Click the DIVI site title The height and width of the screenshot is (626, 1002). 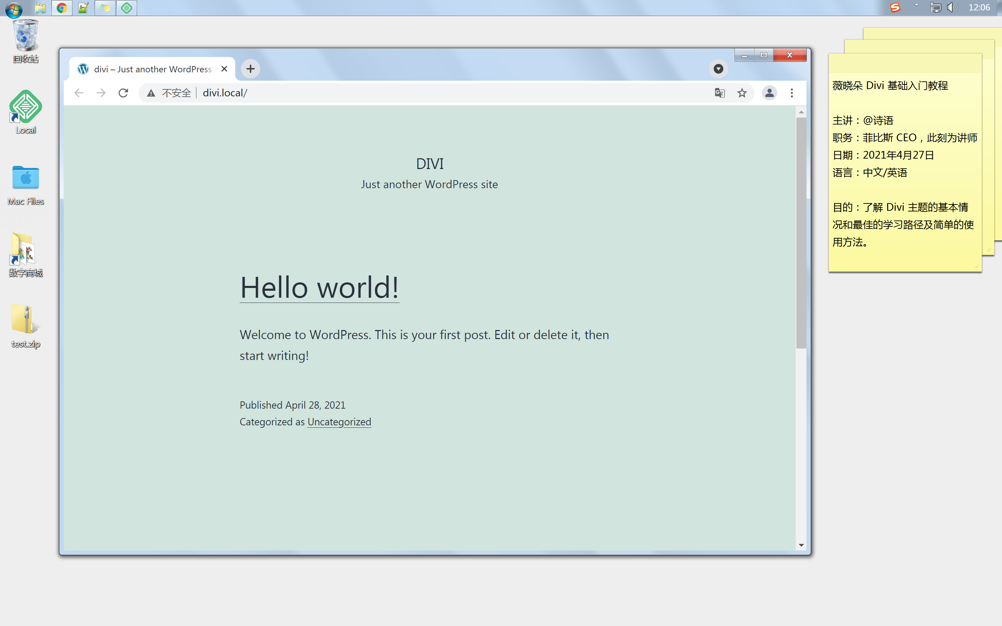[x=429, y=163]
